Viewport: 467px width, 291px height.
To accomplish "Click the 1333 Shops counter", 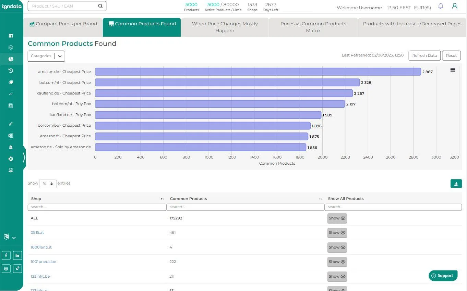I will pos(252,7).
